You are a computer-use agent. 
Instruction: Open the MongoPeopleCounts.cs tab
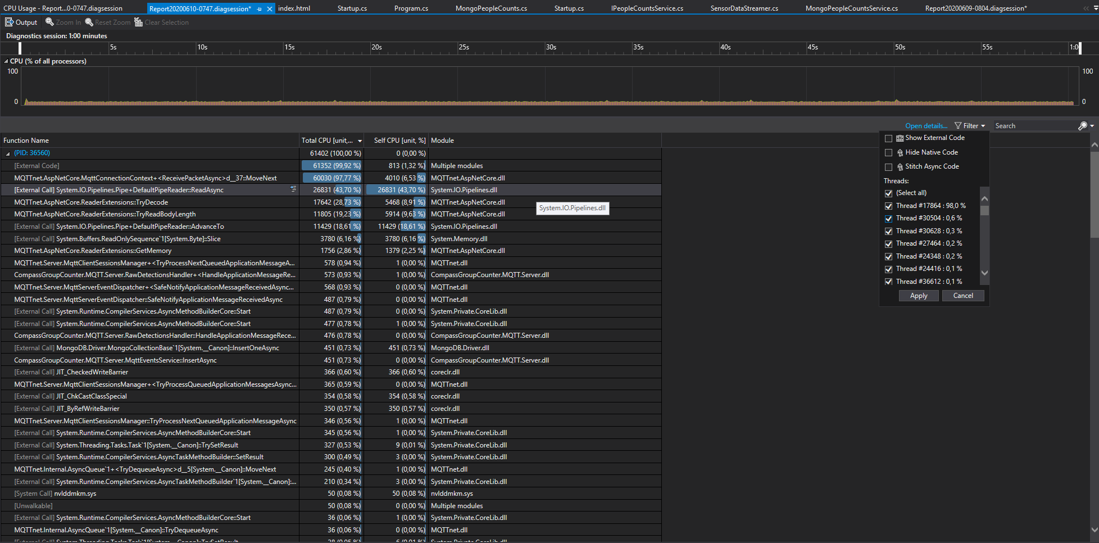492,8
